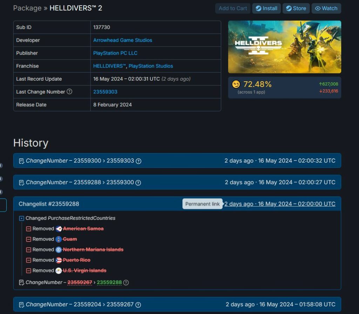
Task: Collapse the Changed PurchaseRestrictedCountries list
Action: coord(22,218)
